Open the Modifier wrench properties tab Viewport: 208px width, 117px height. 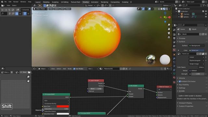coord(174,58)
